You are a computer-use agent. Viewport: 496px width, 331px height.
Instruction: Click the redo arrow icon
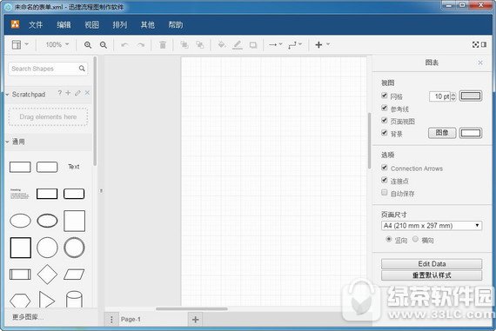tap(141, 45)
